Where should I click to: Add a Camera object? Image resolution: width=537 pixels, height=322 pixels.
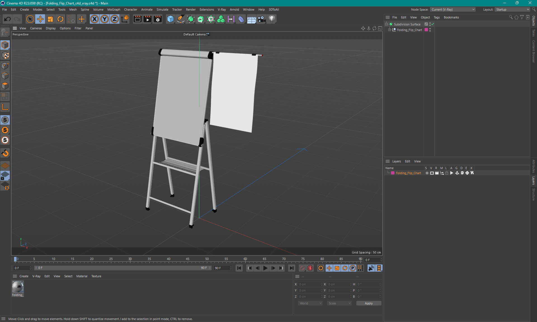(262, 19)
